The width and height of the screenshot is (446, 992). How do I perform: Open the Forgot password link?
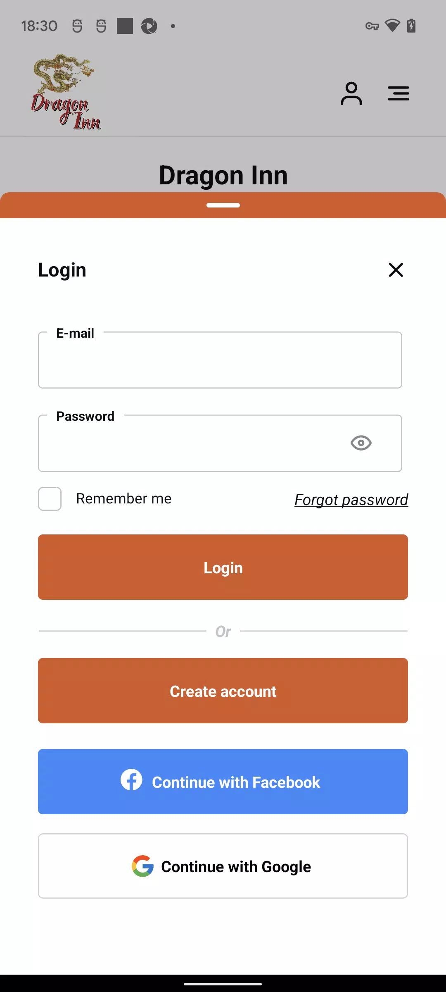351,500
